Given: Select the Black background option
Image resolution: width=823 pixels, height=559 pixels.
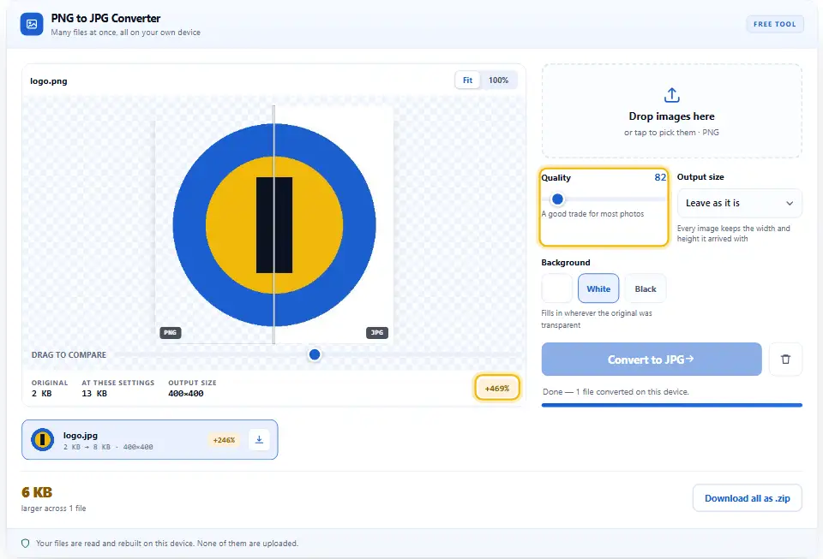Looking at the screenshot, I should tap(645, 288).
